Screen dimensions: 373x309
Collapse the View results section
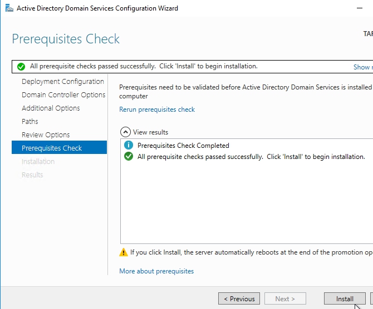point(125,132)
